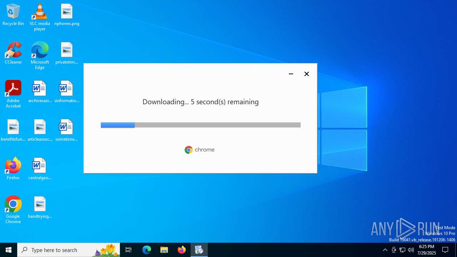Select the nphones.png file
Screen dimensions: 457x257
tap(67, 15)
